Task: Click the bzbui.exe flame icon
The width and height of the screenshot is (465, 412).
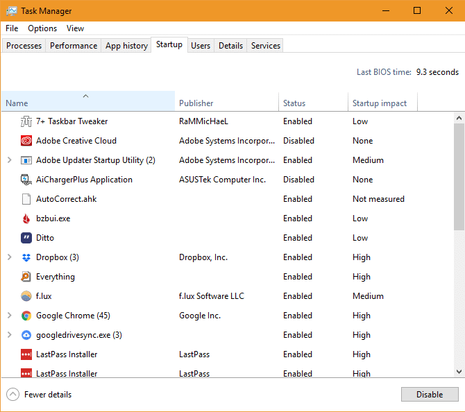Action: coord(26,218)
